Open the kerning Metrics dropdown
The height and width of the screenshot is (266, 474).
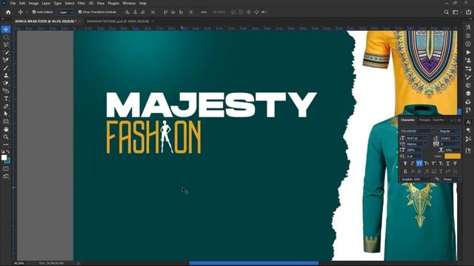[417, 144]
